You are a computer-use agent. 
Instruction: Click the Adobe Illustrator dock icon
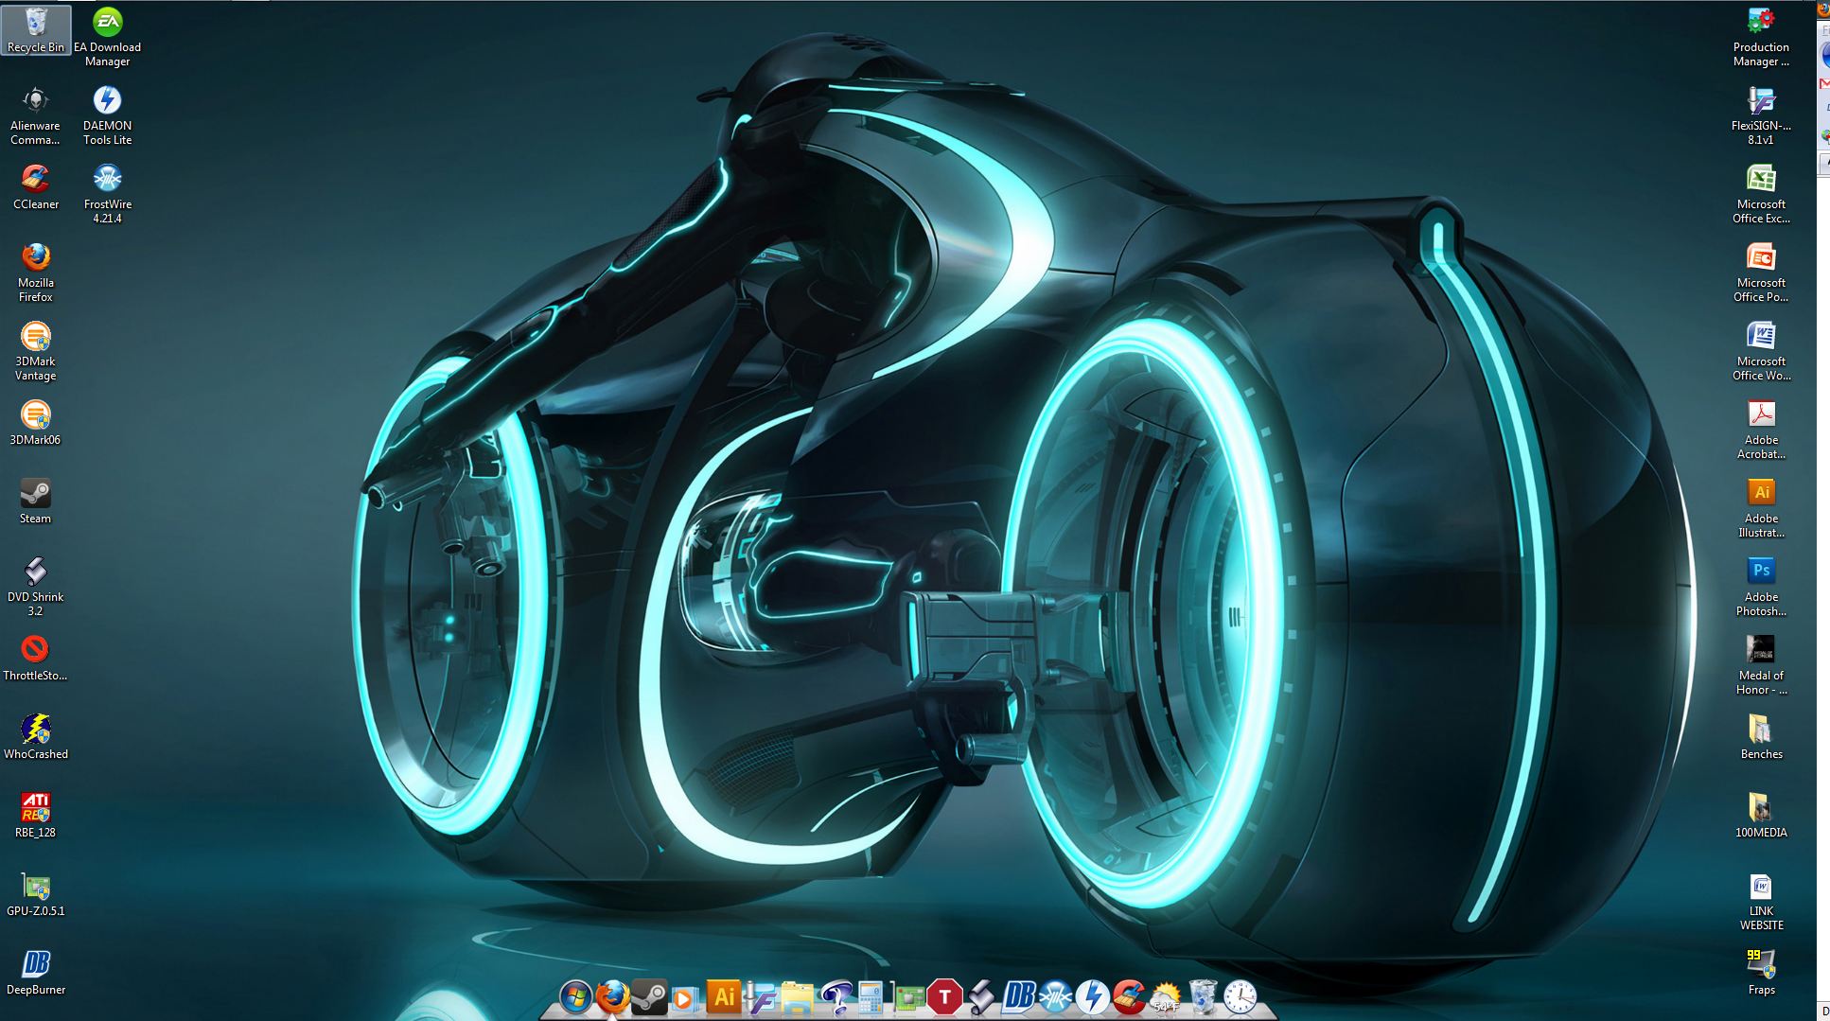click(724, 996)
